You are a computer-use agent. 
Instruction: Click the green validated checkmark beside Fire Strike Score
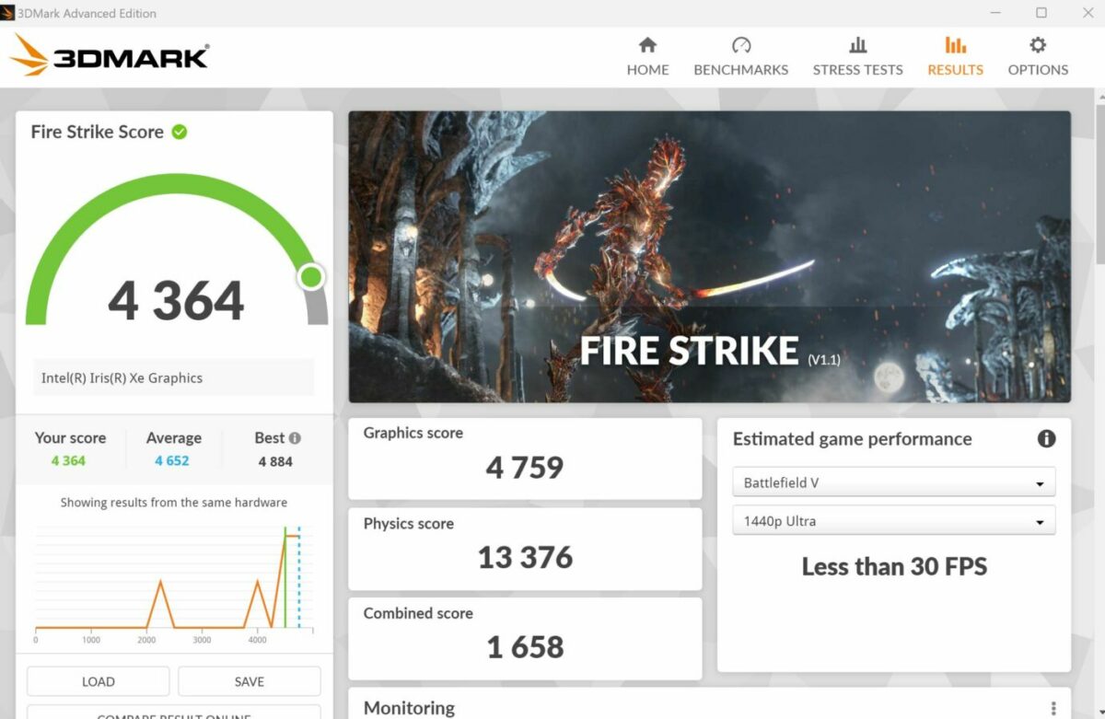180,132
